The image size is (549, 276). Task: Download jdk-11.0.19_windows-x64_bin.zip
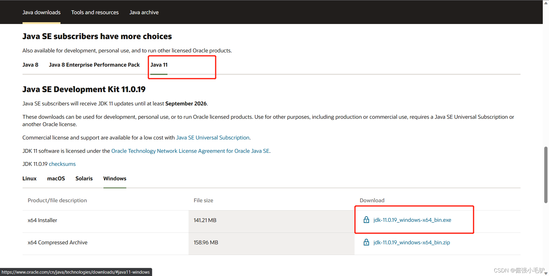(412, 243)
